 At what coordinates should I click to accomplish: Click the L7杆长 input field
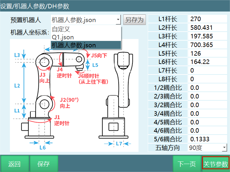click(x=208, y=70)
